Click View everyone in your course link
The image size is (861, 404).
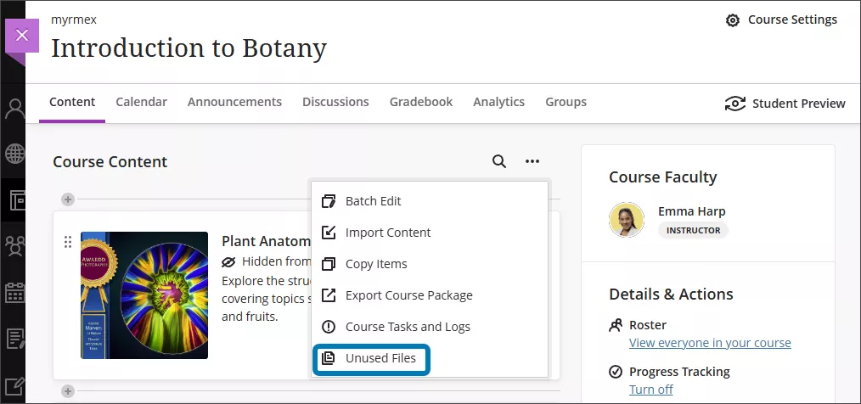click(x=710, y=343)
